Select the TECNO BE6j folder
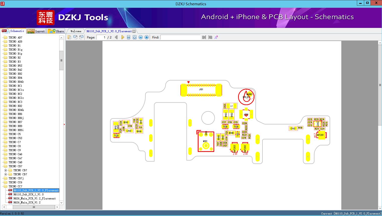This screenshot has width=382, height=216. click(x=16, y=118)
